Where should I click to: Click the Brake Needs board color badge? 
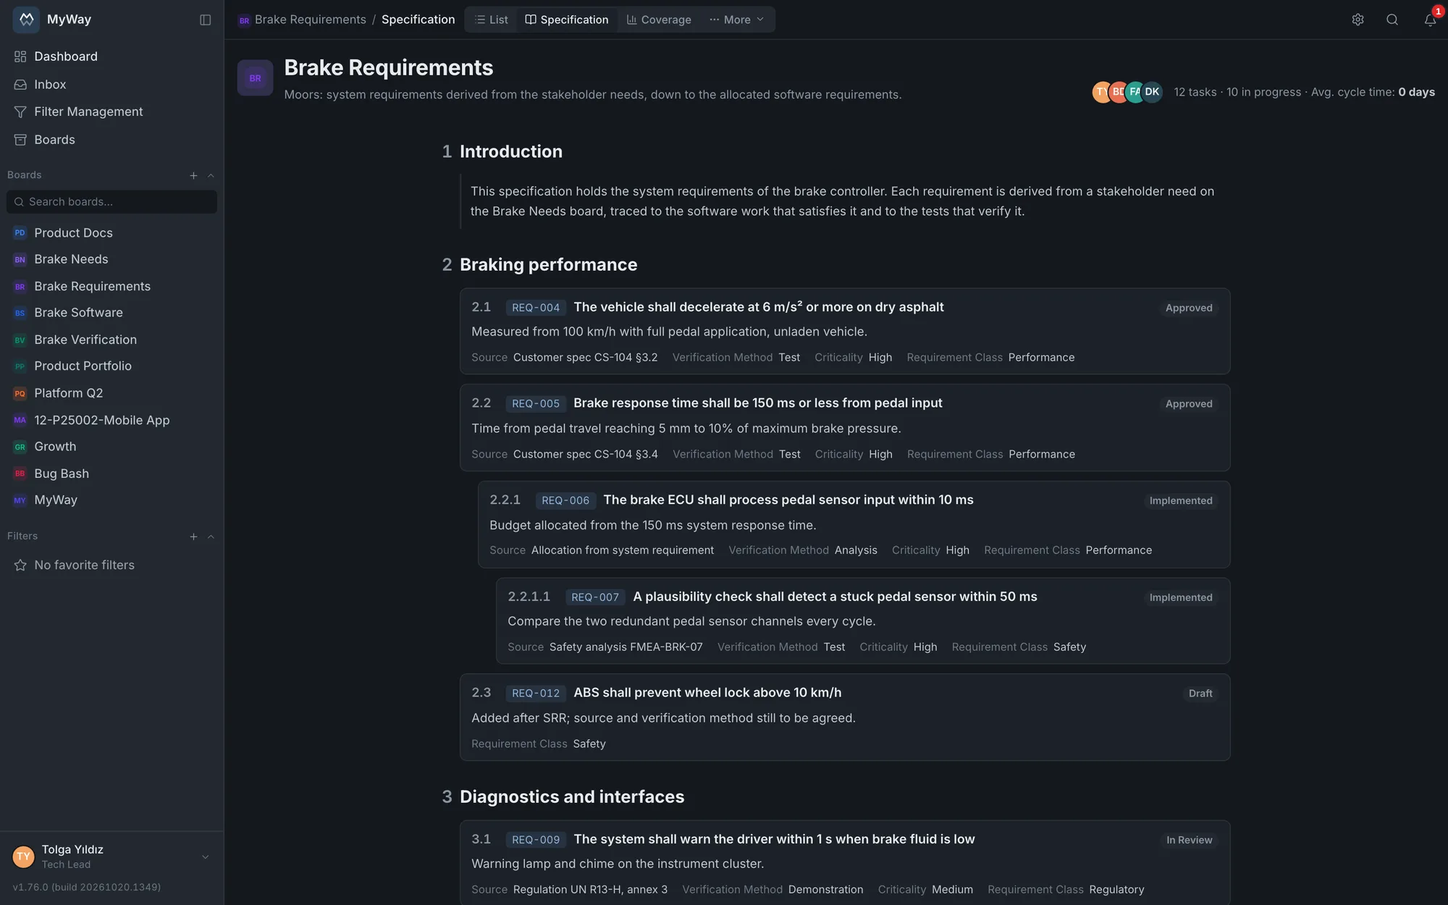point(20,259)
